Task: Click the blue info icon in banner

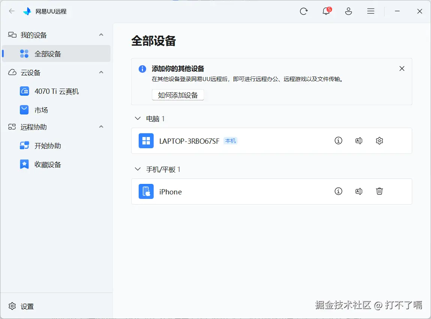Action: point(142,69)
